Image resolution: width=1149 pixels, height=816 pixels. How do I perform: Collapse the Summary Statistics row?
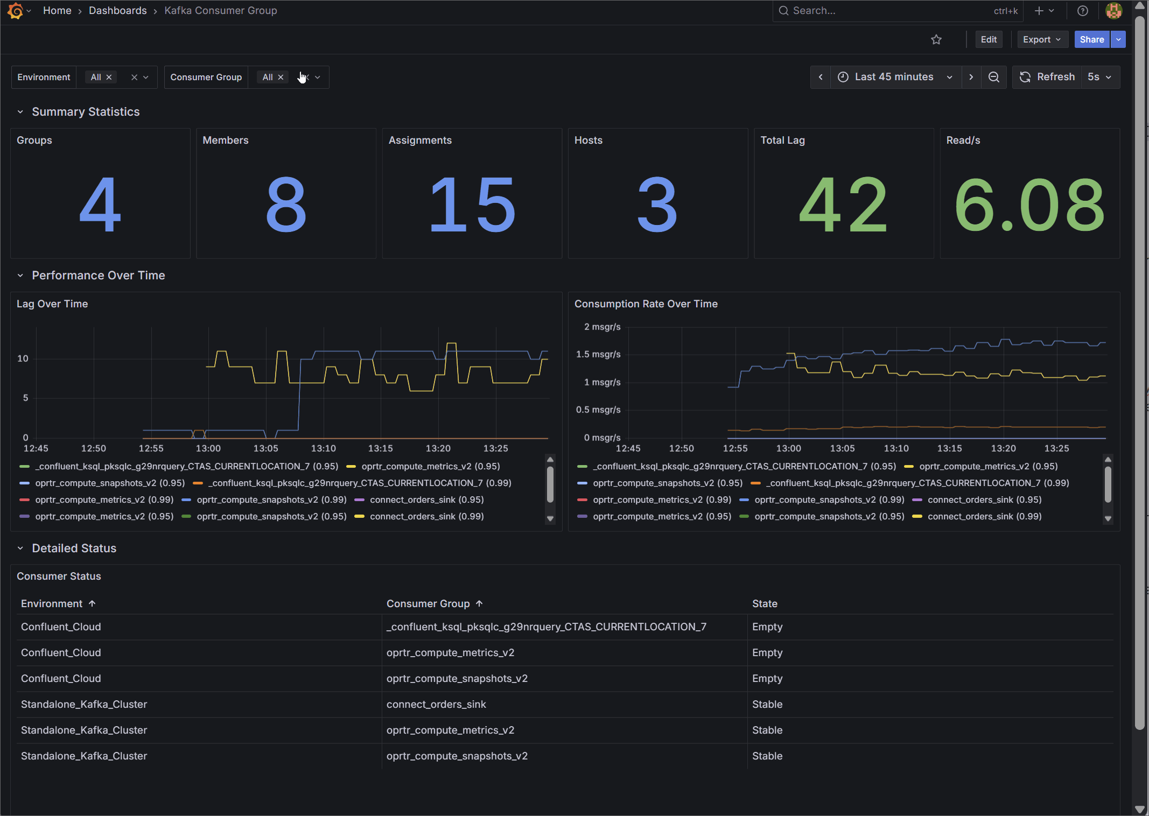coord(20,112)
